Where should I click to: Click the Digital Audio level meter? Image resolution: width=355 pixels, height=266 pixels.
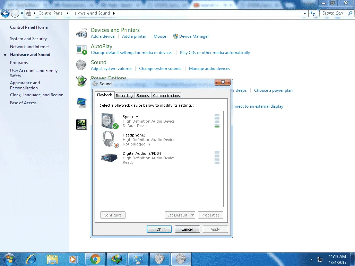tap(217, 158)
